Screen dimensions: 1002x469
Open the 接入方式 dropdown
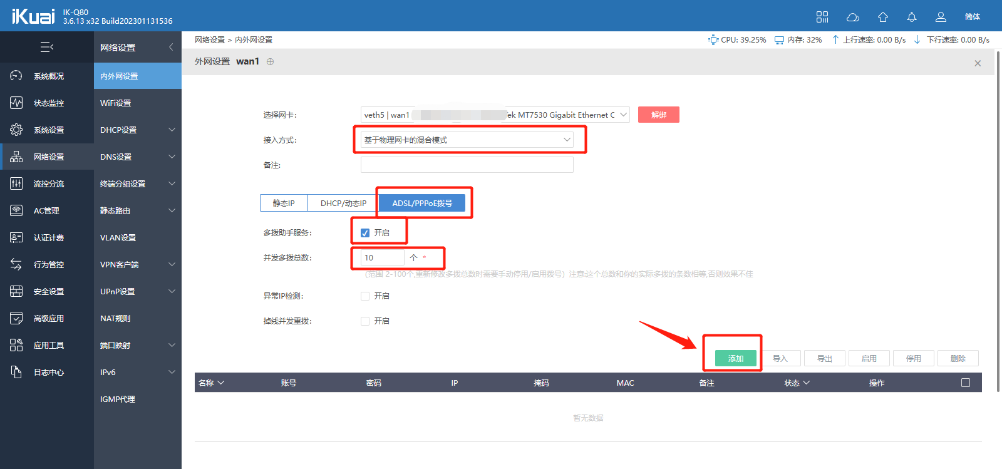[467, 140]
